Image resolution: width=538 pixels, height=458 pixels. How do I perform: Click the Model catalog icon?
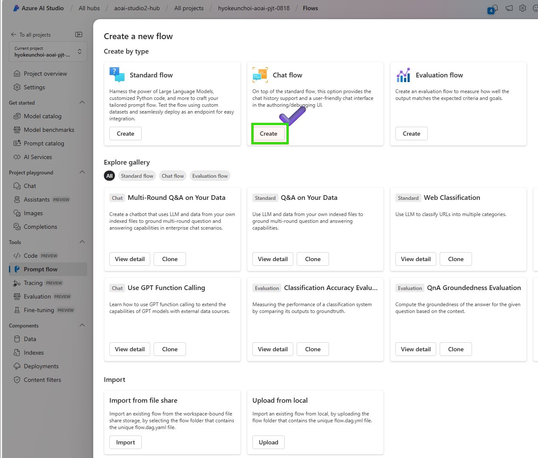click(x=17, y=116)
